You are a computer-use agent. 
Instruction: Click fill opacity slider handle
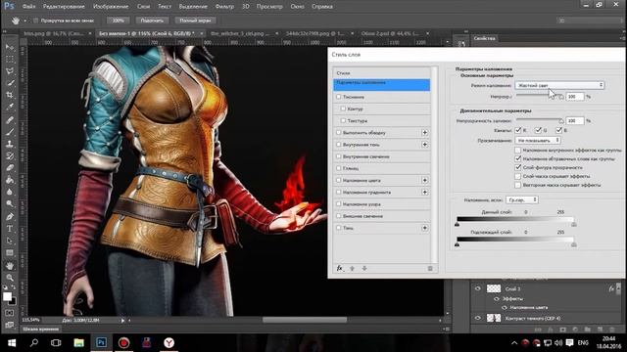pos(561,121)
